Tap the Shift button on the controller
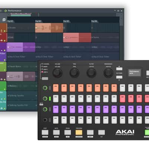Screen dimensions: 149x149 [90, 132]
